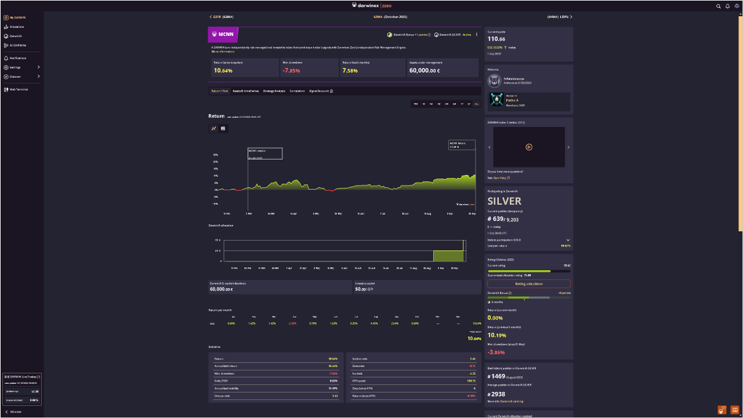The image size is (743, 418).
Task: Select the ALL timeframe button
Action: (476, 104)
